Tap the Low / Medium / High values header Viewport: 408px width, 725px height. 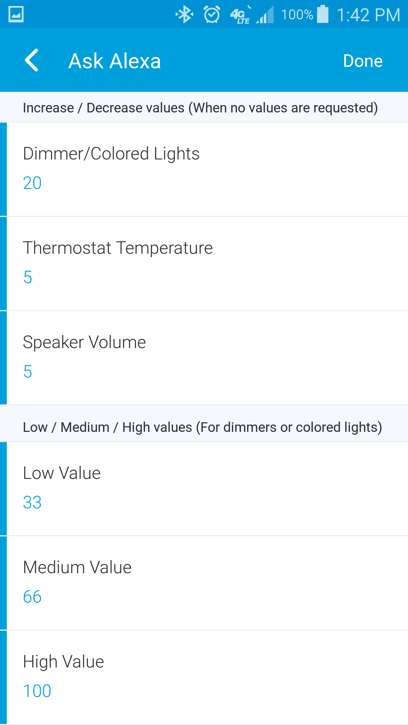pyautogui.click(x=202, y=427)
